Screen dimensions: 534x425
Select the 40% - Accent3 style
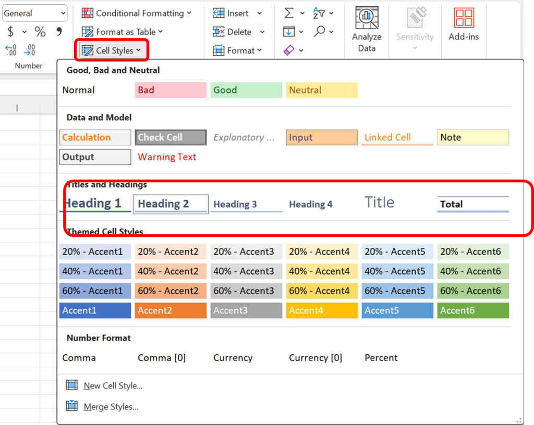tap(246, 271)
